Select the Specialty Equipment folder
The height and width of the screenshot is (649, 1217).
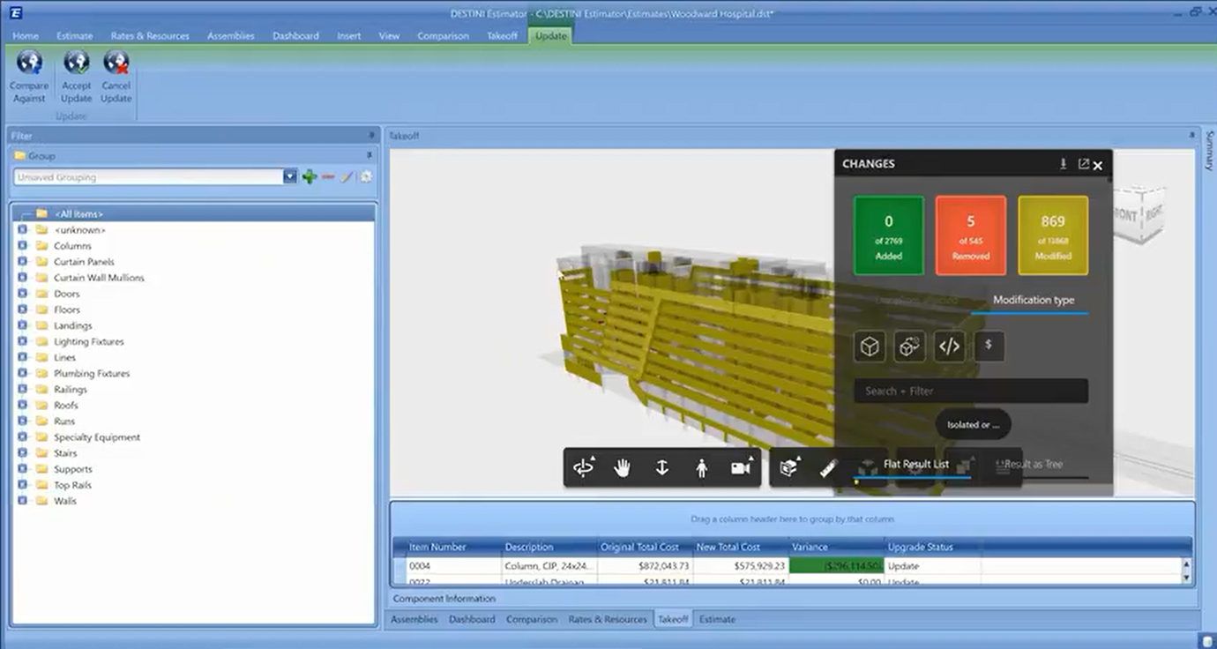tap(97, 436)
